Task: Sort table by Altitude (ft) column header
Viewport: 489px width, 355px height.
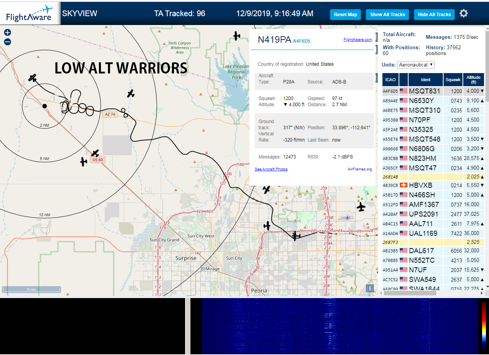Action: pyautogui.click(x=474, y=80)
